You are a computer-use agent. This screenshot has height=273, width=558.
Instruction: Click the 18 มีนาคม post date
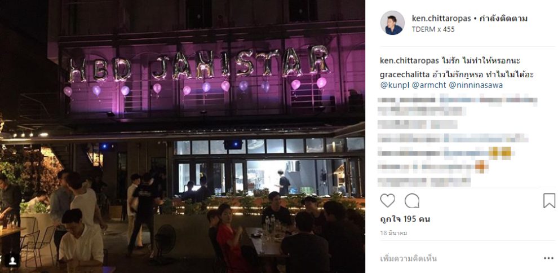(x=393, y=233)
